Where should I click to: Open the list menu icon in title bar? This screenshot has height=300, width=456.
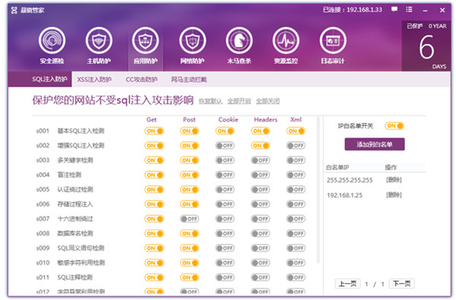[x=409, y=10]
